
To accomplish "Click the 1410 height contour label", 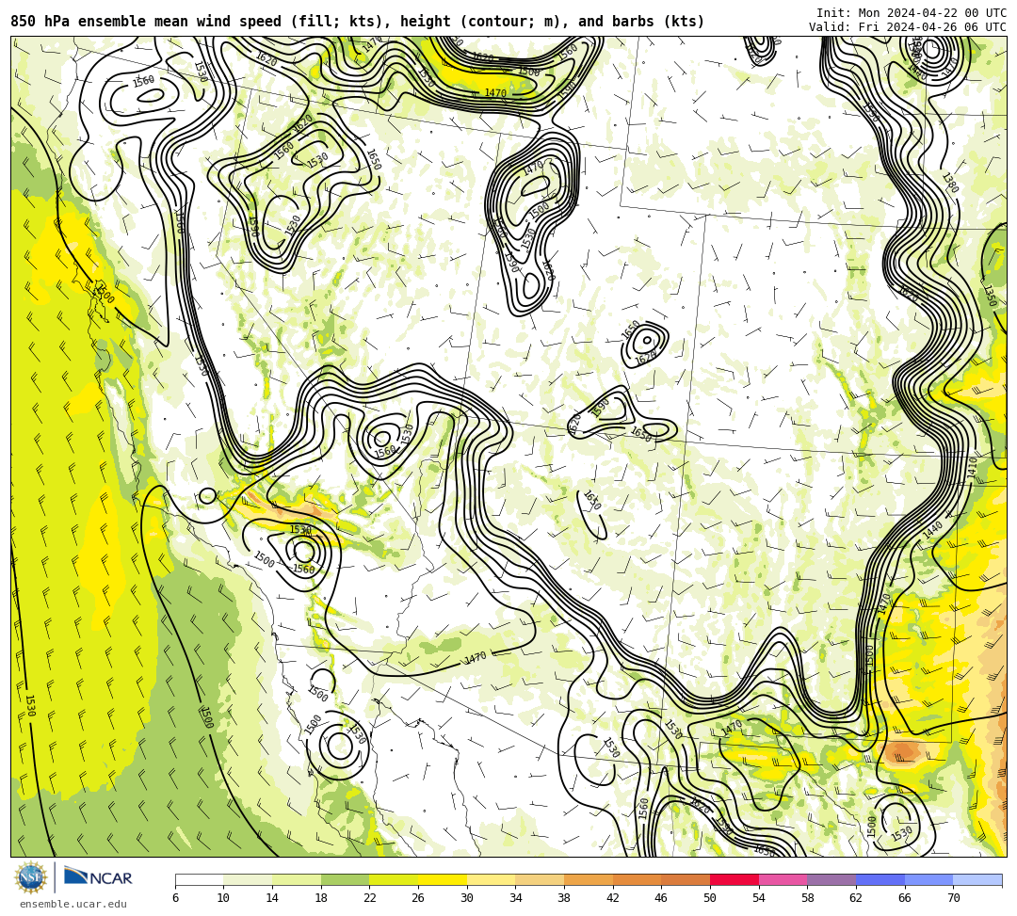I will coord(972,467).
